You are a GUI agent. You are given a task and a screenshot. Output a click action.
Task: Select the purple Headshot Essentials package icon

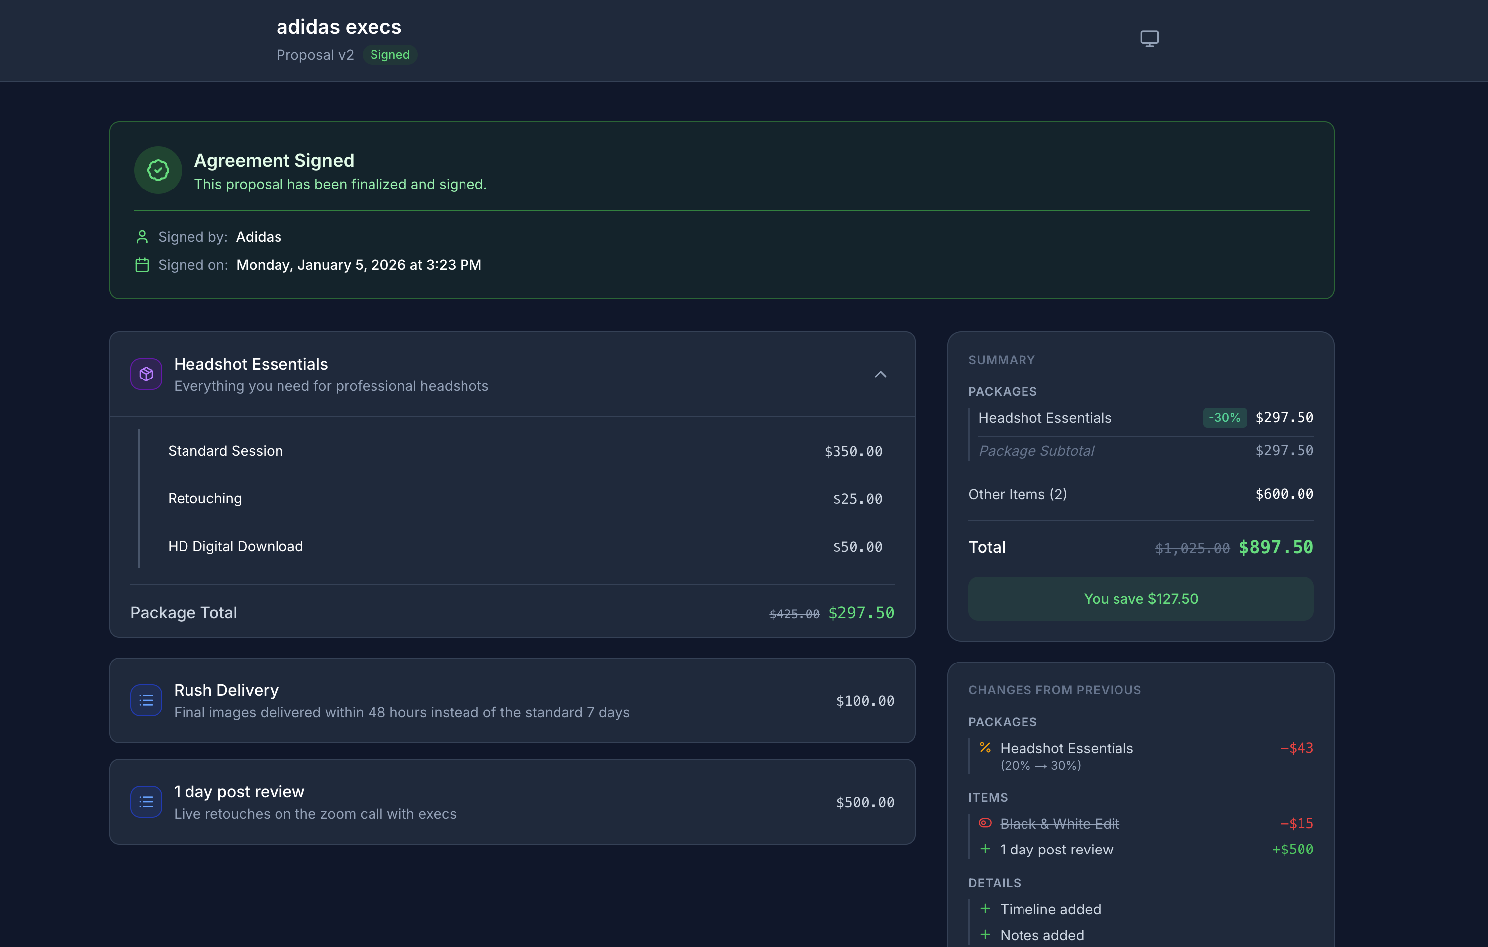pos(146,374)
